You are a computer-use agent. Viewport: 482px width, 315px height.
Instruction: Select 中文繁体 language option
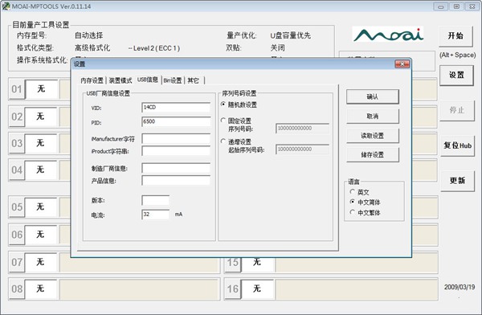click(365, 213)
